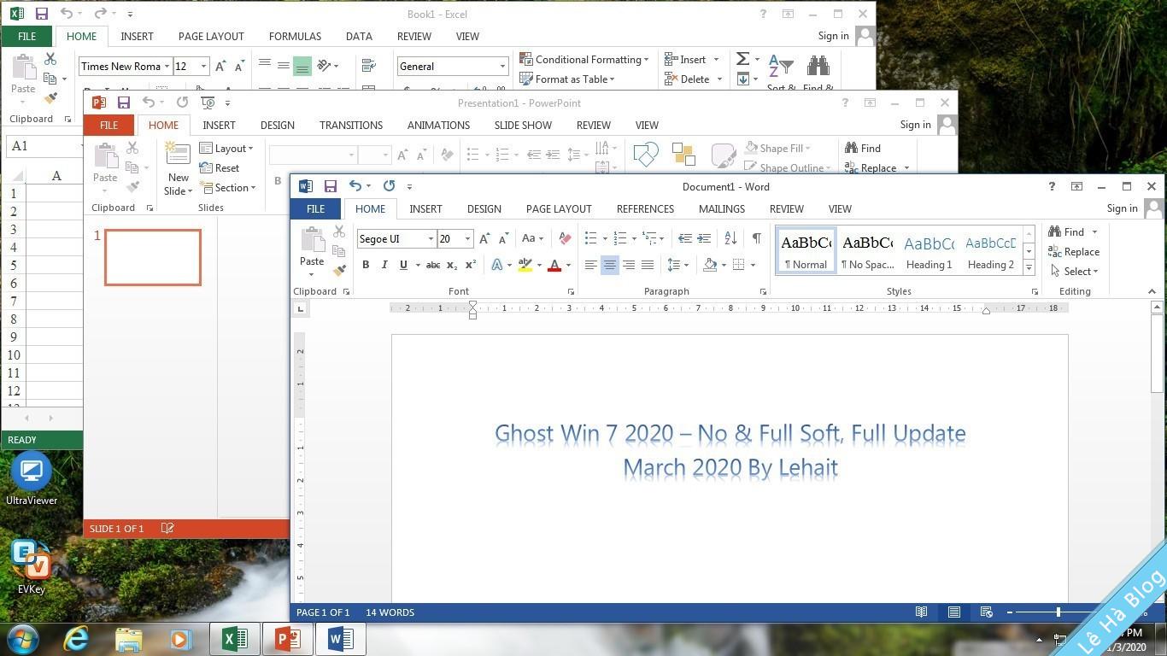The height and width of the screenshot is (656, 1167).
Task: Open Conditional Formatting in Excel
Action: click(584, 60)
